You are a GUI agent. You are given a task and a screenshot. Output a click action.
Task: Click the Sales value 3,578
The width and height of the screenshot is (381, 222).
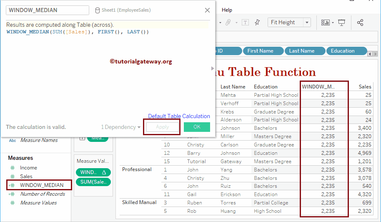364,170
